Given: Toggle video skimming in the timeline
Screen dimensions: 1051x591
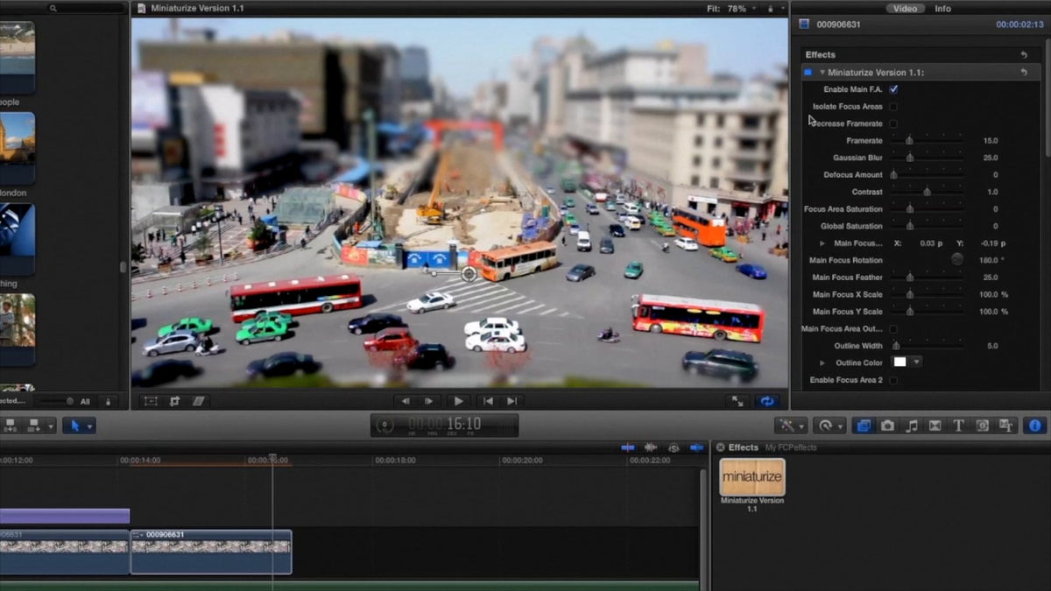Looking at the screenshot, I should click(628, 447).
